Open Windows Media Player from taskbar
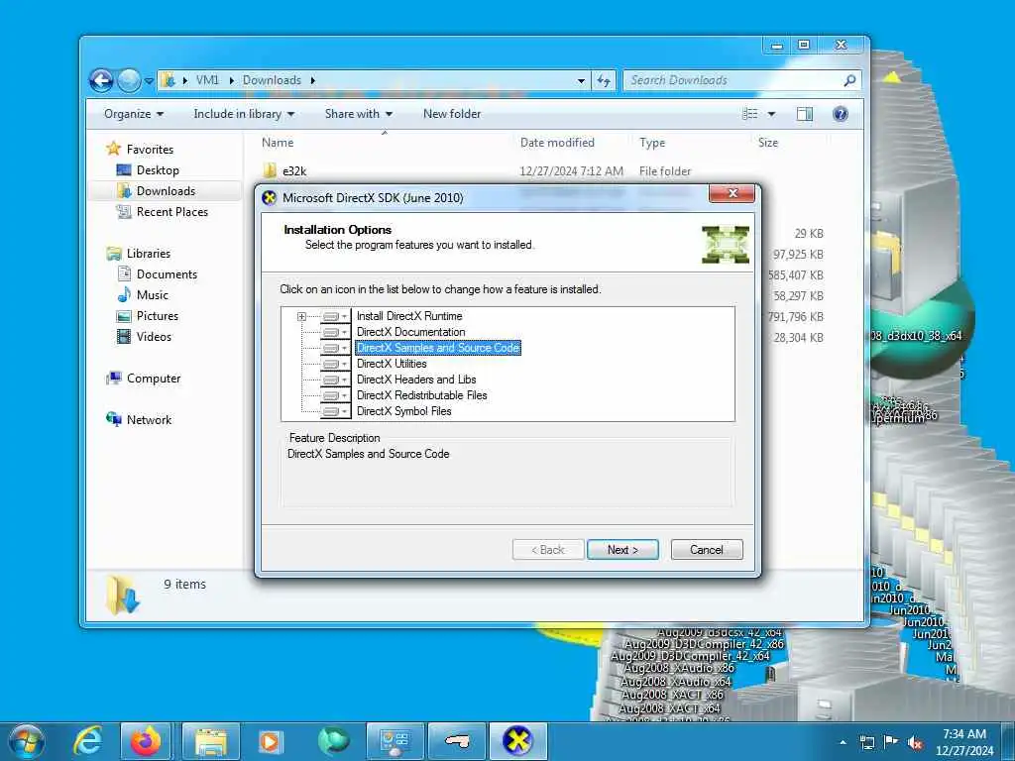The height and width of the screenshot is (761, 1015). tap(270, 741)
